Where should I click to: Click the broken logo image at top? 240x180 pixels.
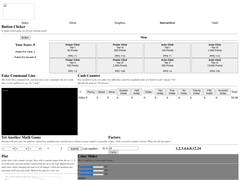click(x=19, y=11)
